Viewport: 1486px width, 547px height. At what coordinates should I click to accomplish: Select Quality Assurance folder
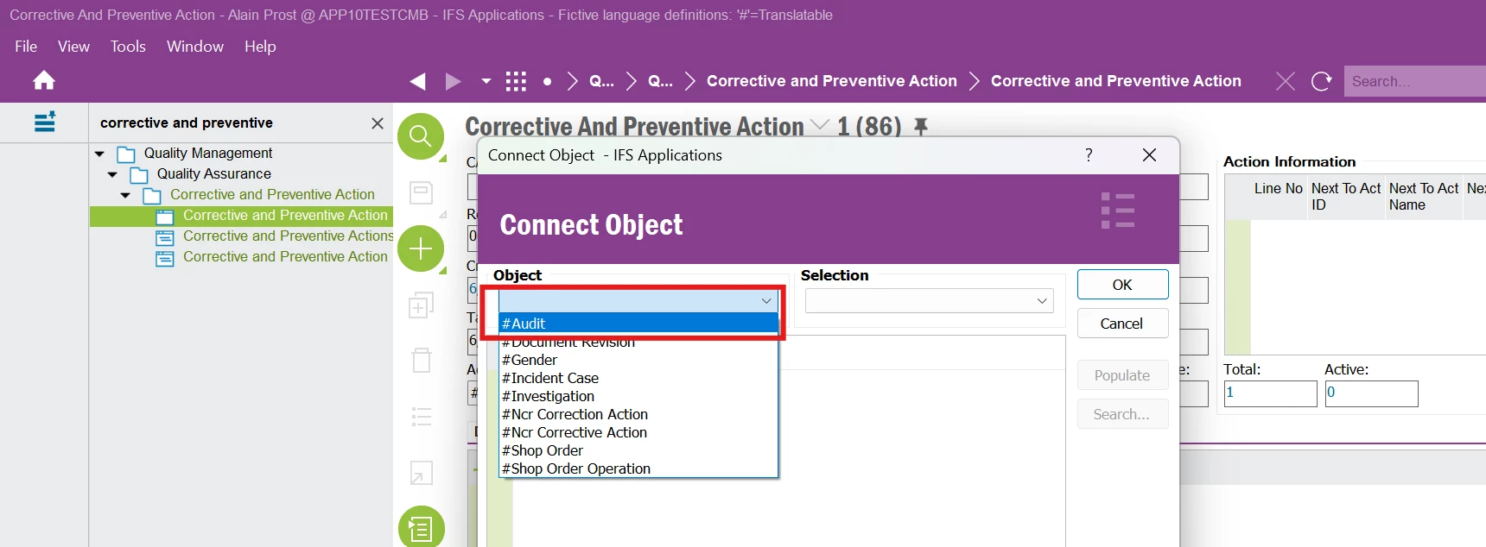pos(214,174)
